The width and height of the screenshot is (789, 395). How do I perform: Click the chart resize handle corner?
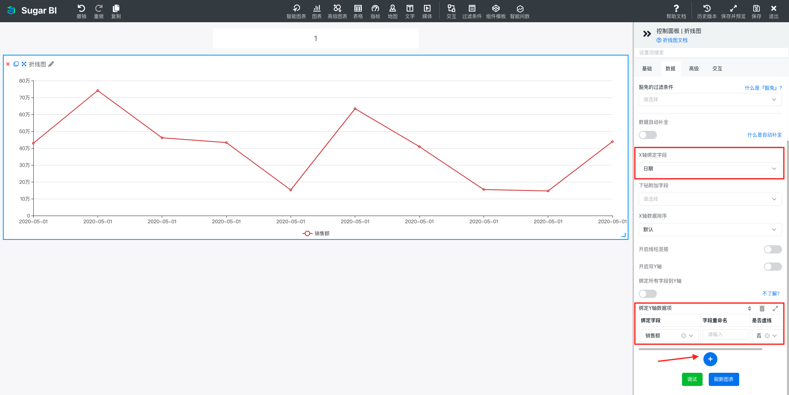pos(624,235)
